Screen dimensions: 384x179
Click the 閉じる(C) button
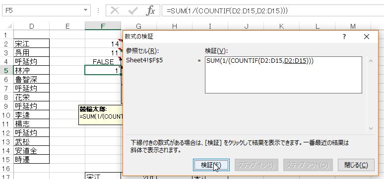[356, 165]
